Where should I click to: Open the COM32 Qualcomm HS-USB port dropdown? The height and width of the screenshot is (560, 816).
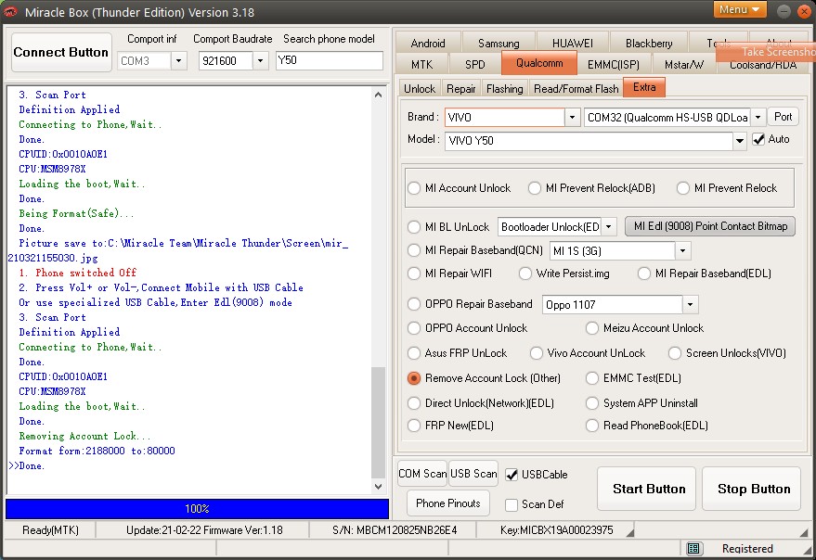pos(758,118)
